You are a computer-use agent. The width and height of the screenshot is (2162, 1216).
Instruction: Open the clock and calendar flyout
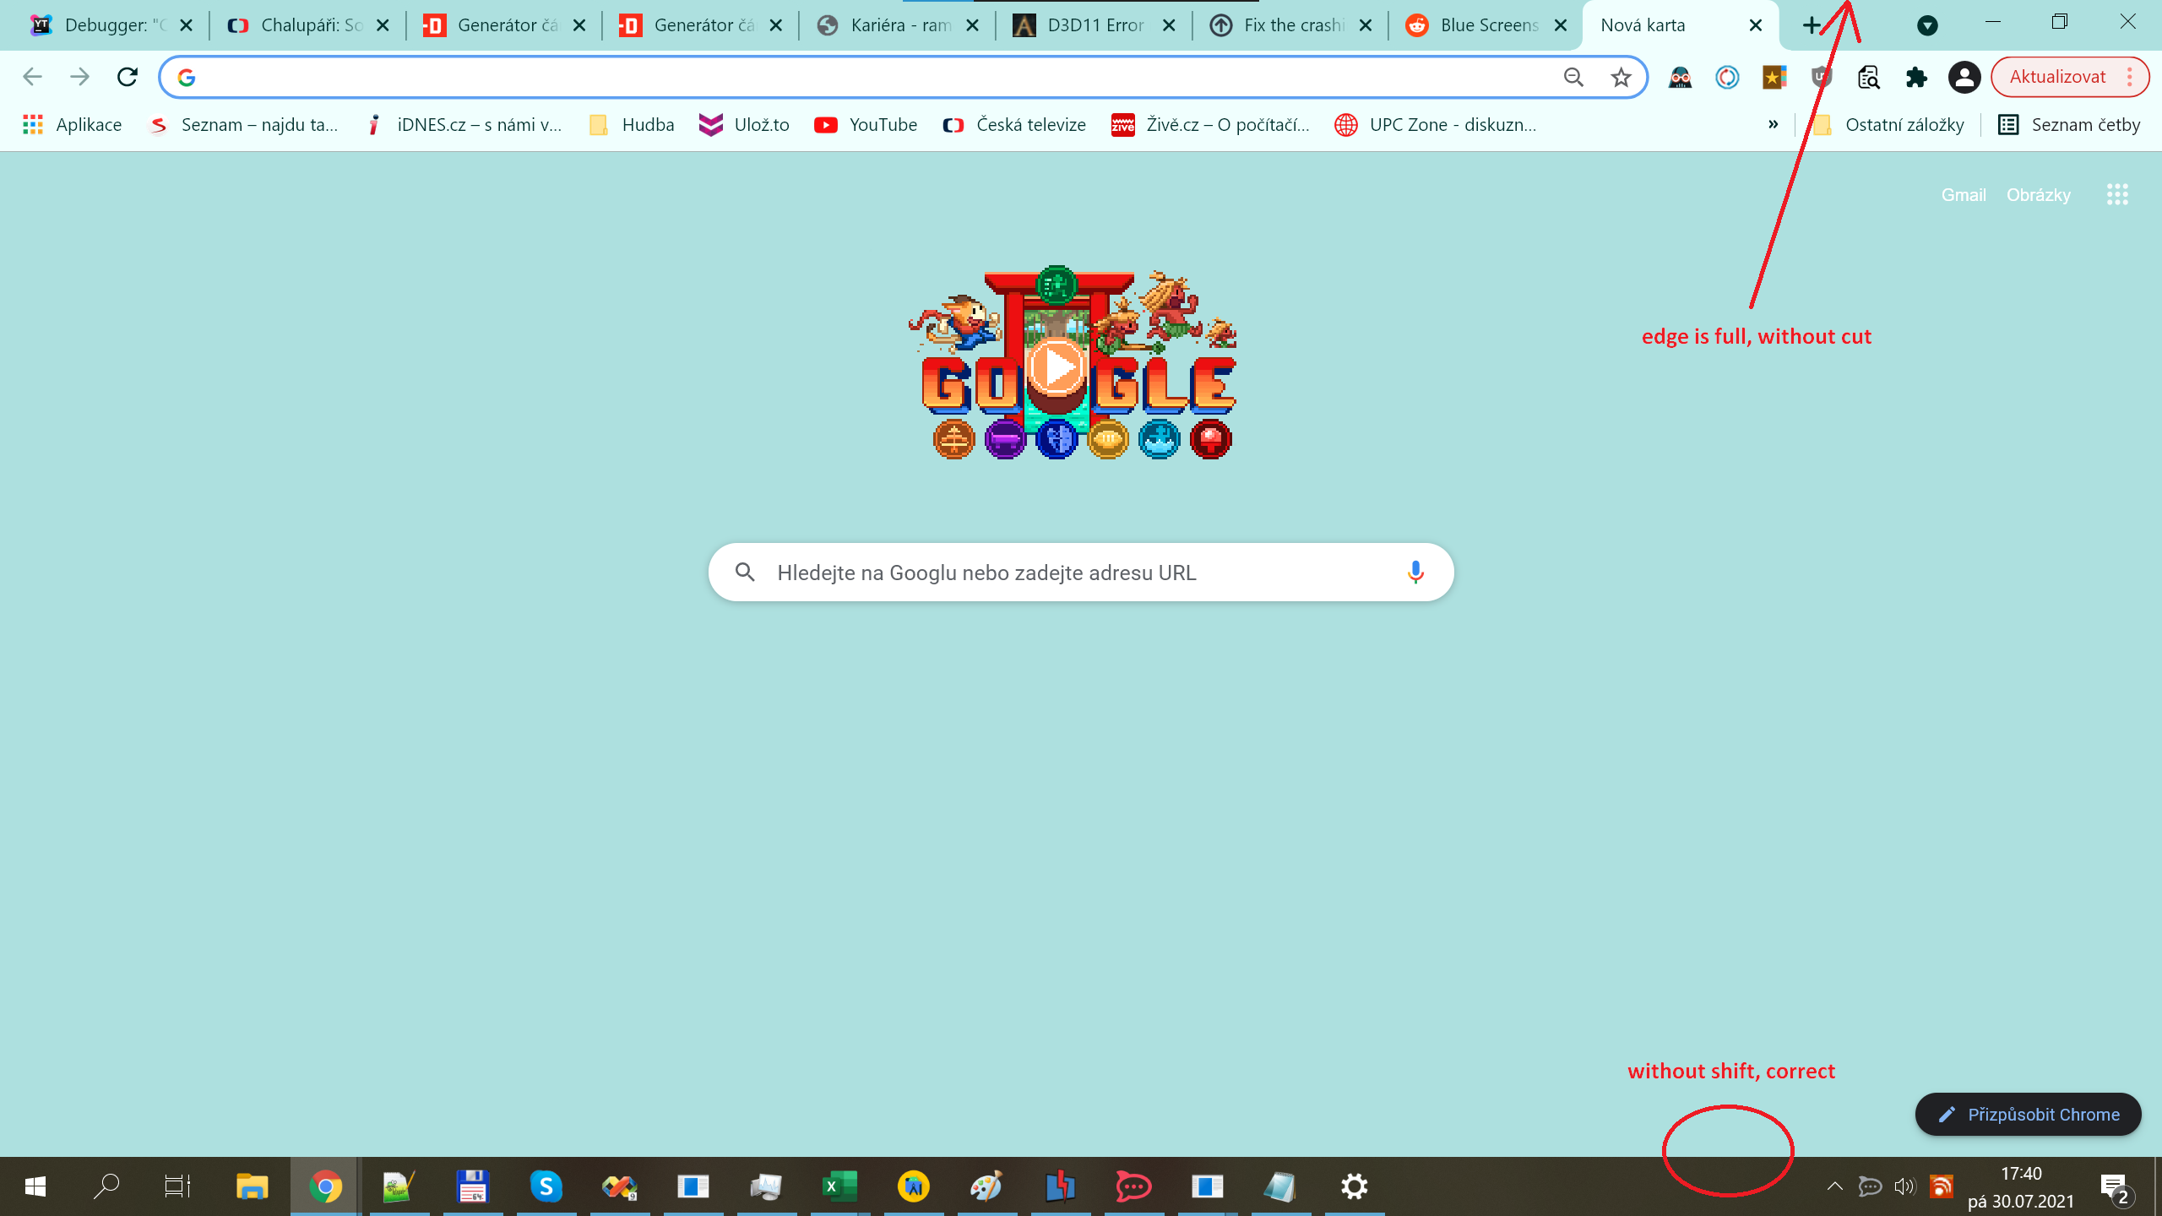click(x=2021, y=1187)
